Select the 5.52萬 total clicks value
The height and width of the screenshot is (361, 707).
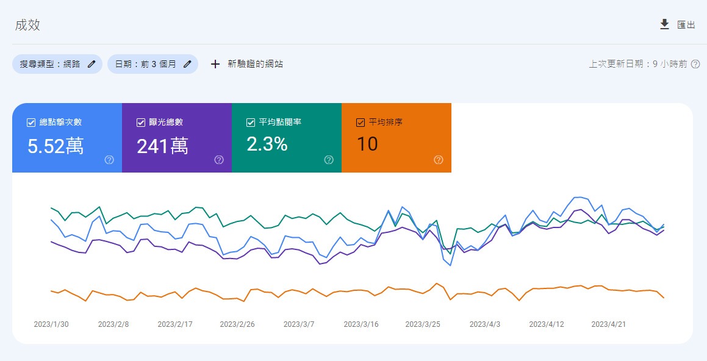[56, 146]
